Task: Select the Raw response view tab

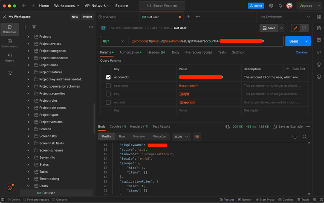Action: point(122,137)
